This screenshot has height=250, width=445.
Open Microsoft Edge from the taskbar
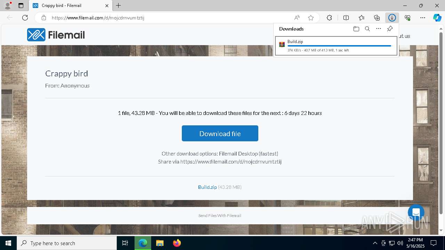(x=143, y=243)
